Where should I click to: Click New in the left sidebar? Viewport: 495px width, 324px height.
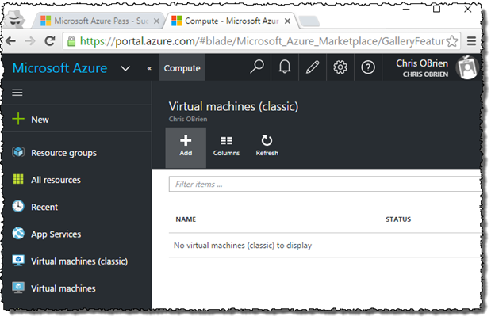click(x=40, y=120)
